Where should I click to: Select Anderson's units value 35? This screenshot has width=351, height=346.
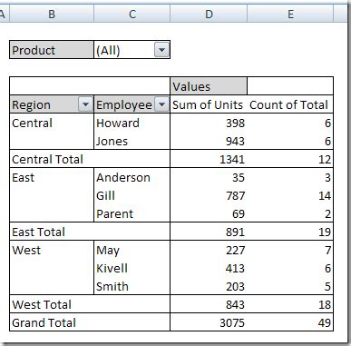click(x=209, y=177)
